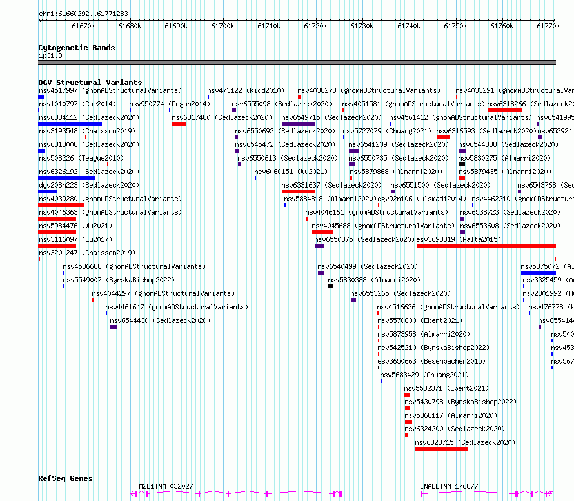Click red bar under nsv5984476 (Wu2021)
Image resolution: width=574 pixels, height=501 pixels.
[57, 232]
